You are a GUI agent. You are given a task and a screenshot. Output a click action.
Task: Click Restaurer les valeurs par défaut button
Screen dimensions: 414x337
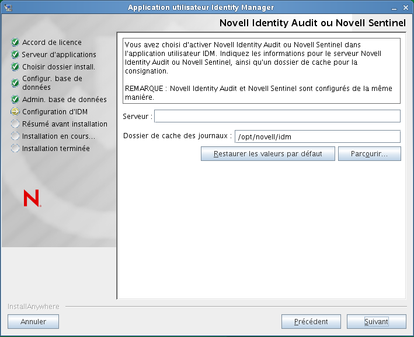click(267, 154)
